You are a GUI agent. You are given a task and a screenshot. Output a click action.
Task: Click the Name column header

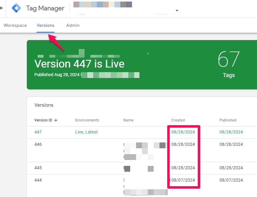[x=128, y=120]
